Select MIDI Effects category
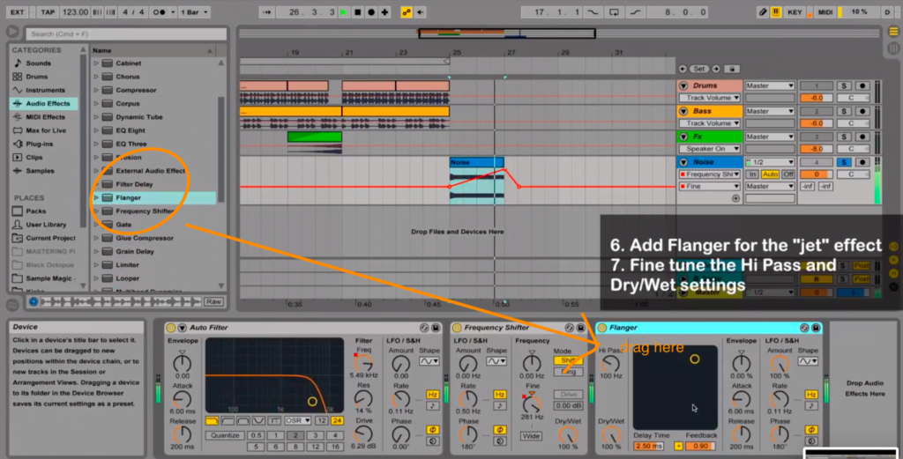This screenshot has width=903, height=459. click(45, 117)
